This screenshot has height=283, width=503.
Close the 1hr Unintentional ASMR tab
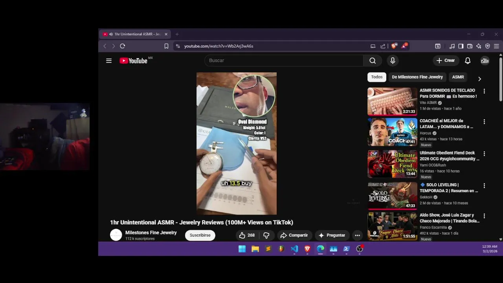click(x=166, y=34)
